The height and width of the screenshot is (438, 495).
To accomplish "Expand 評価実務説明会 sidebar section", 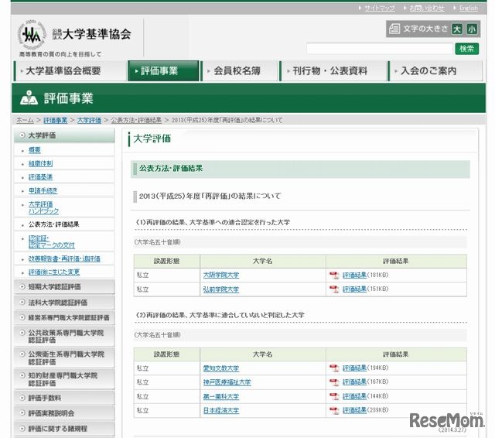I will (64, 413).
